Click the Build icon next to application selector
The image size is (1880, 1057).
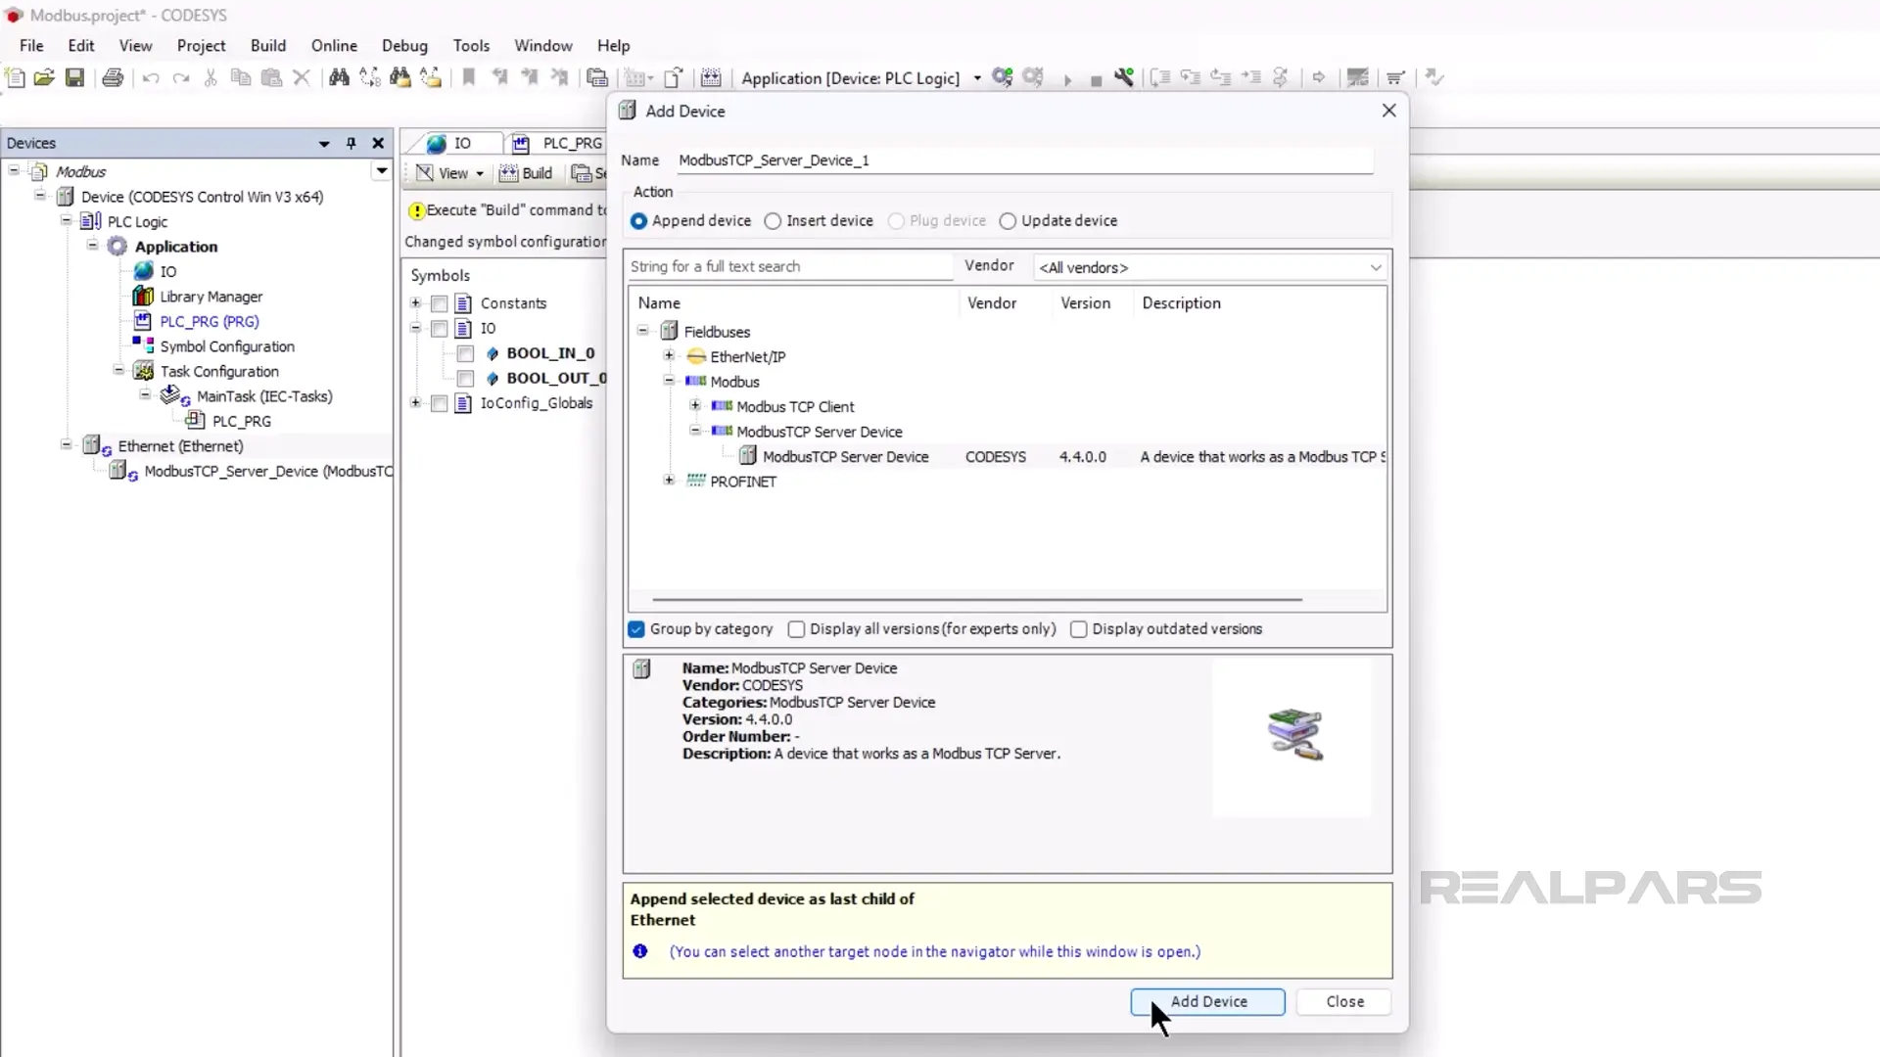point(711,77)
